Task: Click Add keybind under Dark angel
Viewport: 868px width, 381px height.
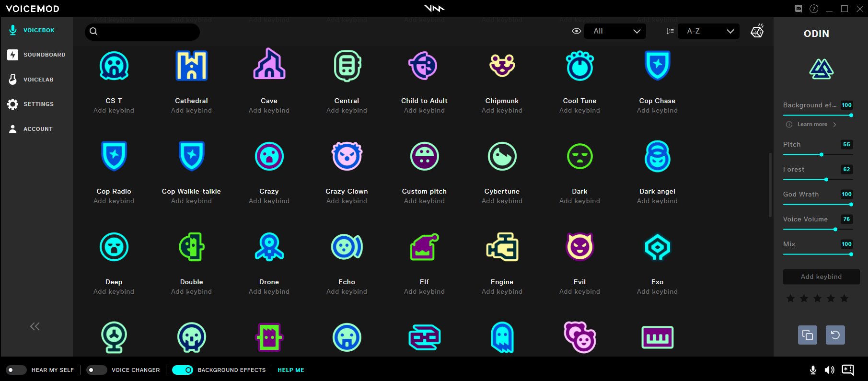Action: pyautogui.click(x=657, y=201)
